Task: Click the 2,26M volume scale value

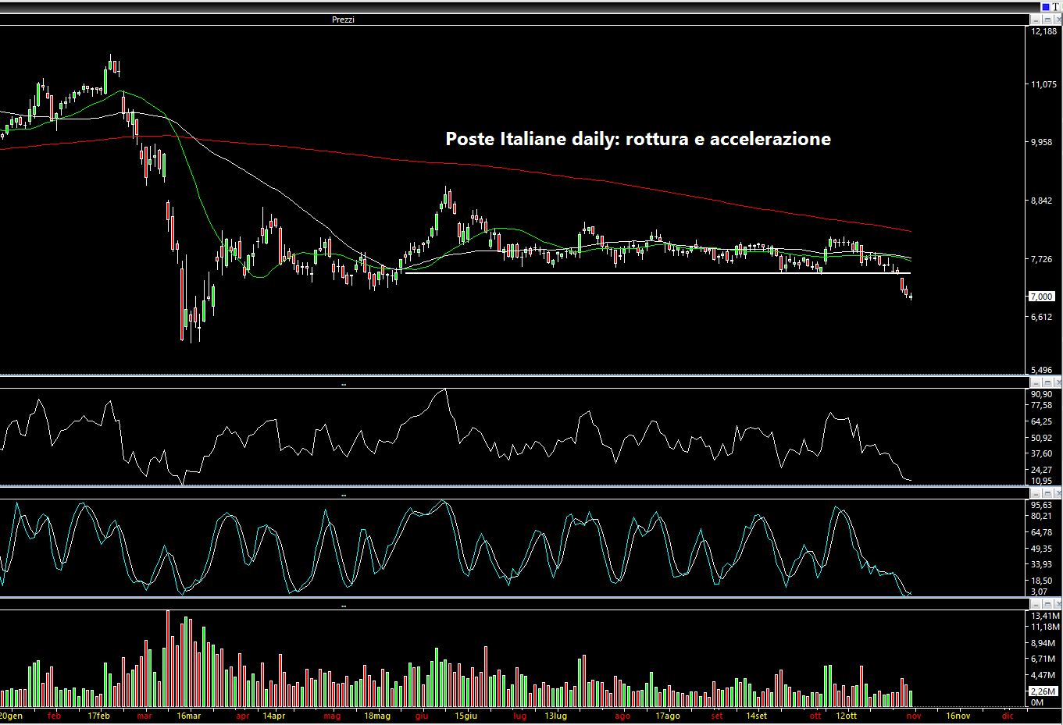Action: (1042, 691)
